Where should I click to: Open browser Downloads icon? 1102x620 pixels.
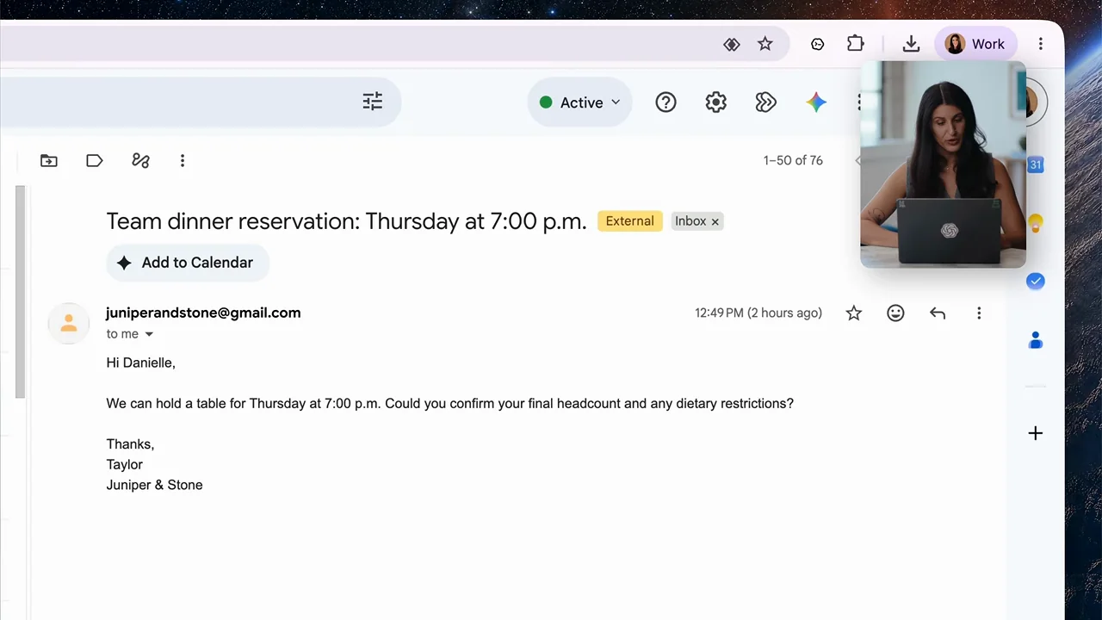click(911, 44)
